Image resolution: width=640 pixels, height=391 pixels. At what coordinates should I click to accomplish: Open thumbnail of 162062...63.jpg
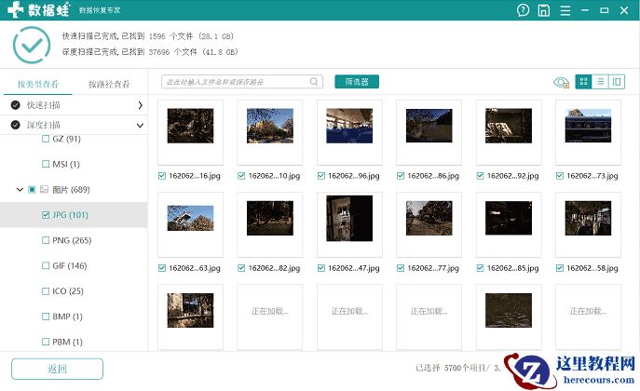pos(190,218)
